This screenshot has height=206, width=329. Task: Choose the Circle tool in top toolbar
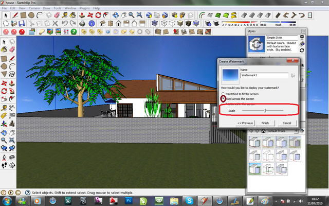31,15
